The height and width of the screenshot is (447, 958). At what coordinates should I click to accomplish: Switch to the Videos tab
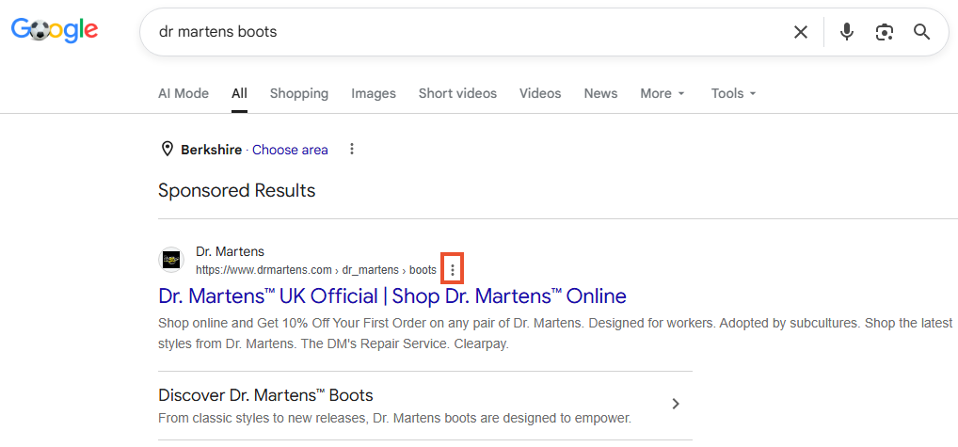540,93
